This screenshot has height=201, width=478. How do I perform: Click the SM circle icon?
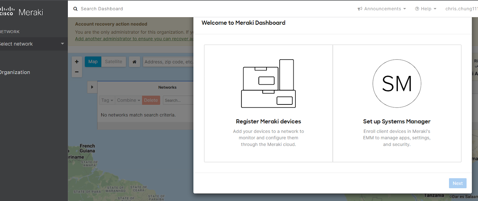coord(397,83)
